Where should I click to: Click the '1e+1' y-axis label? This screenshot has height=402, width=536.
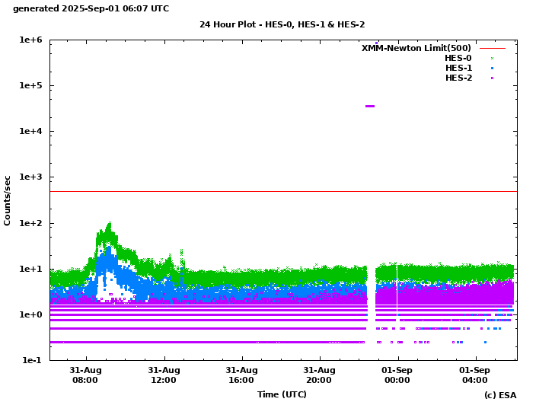coord(30,269)
